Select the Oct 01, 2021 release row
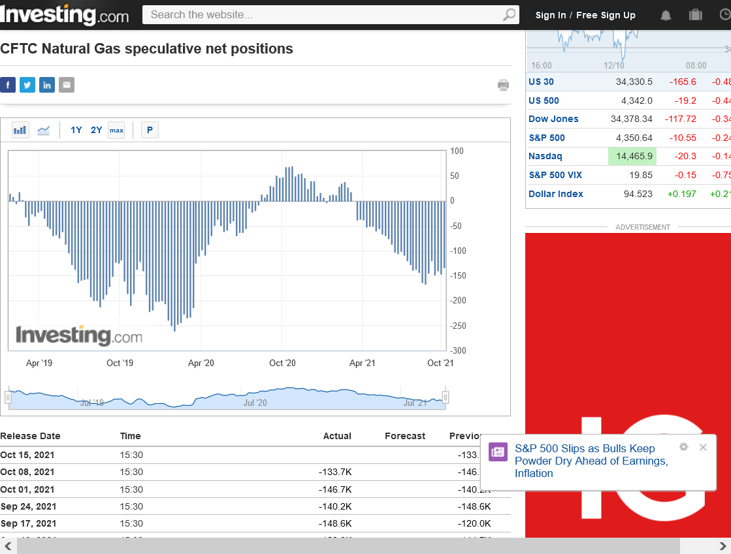731x554 pixels. (x=255, y=489)
